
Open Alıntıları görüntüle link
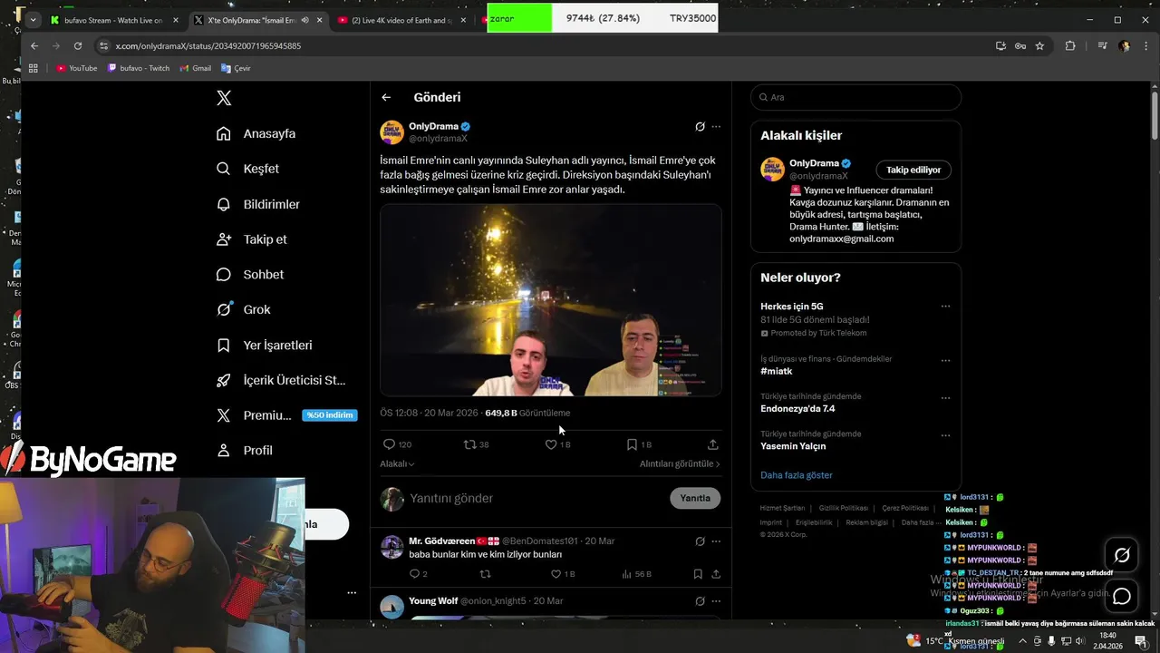(x=680, y=463)
